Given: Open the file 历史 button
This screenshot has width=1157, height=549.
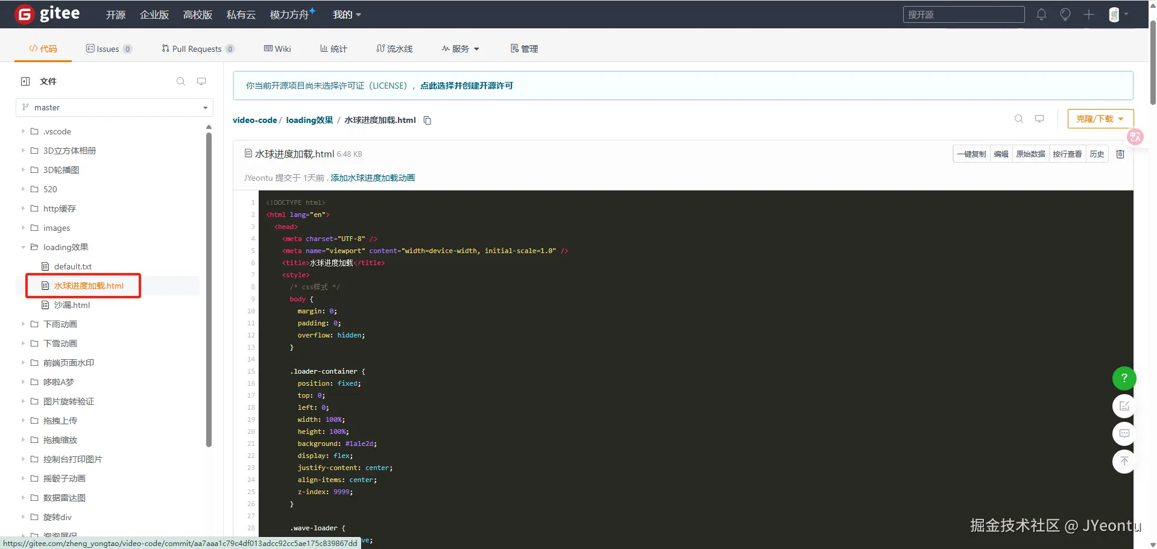Looking at the screenshot, I should point(1097,154).
